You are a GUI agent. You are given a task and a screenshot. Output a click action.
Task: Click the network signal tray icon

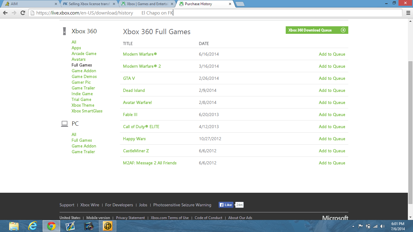[375, 226]
